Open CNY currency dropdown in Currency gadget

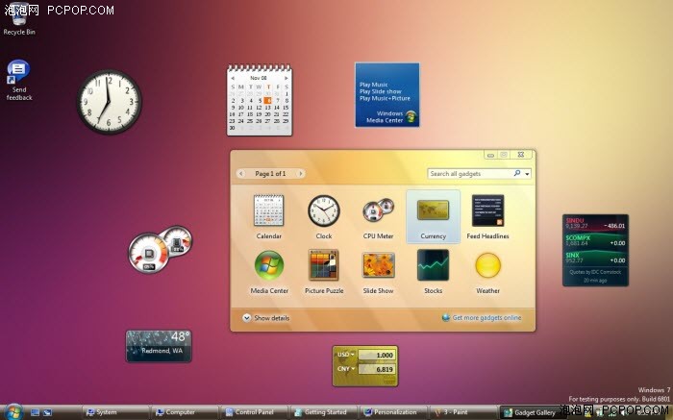346,369
